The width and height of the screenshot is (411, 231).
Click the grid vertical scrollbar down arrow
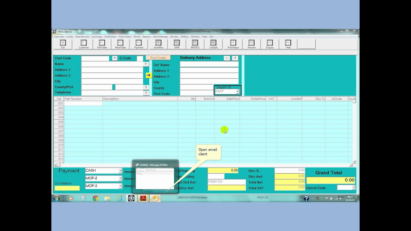(354, 162)
